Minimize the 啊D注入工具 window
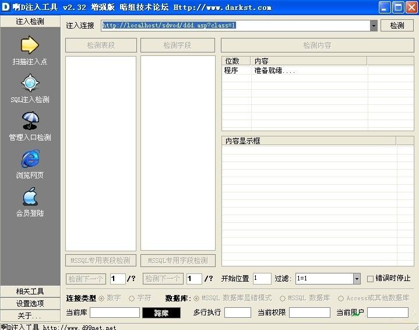This screenshot has height=330, width=419. 385,7
